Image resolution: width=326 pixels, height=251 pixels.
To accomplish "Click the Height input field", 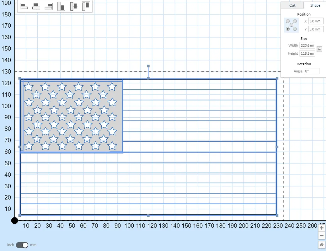I will (x=307, y=53).
